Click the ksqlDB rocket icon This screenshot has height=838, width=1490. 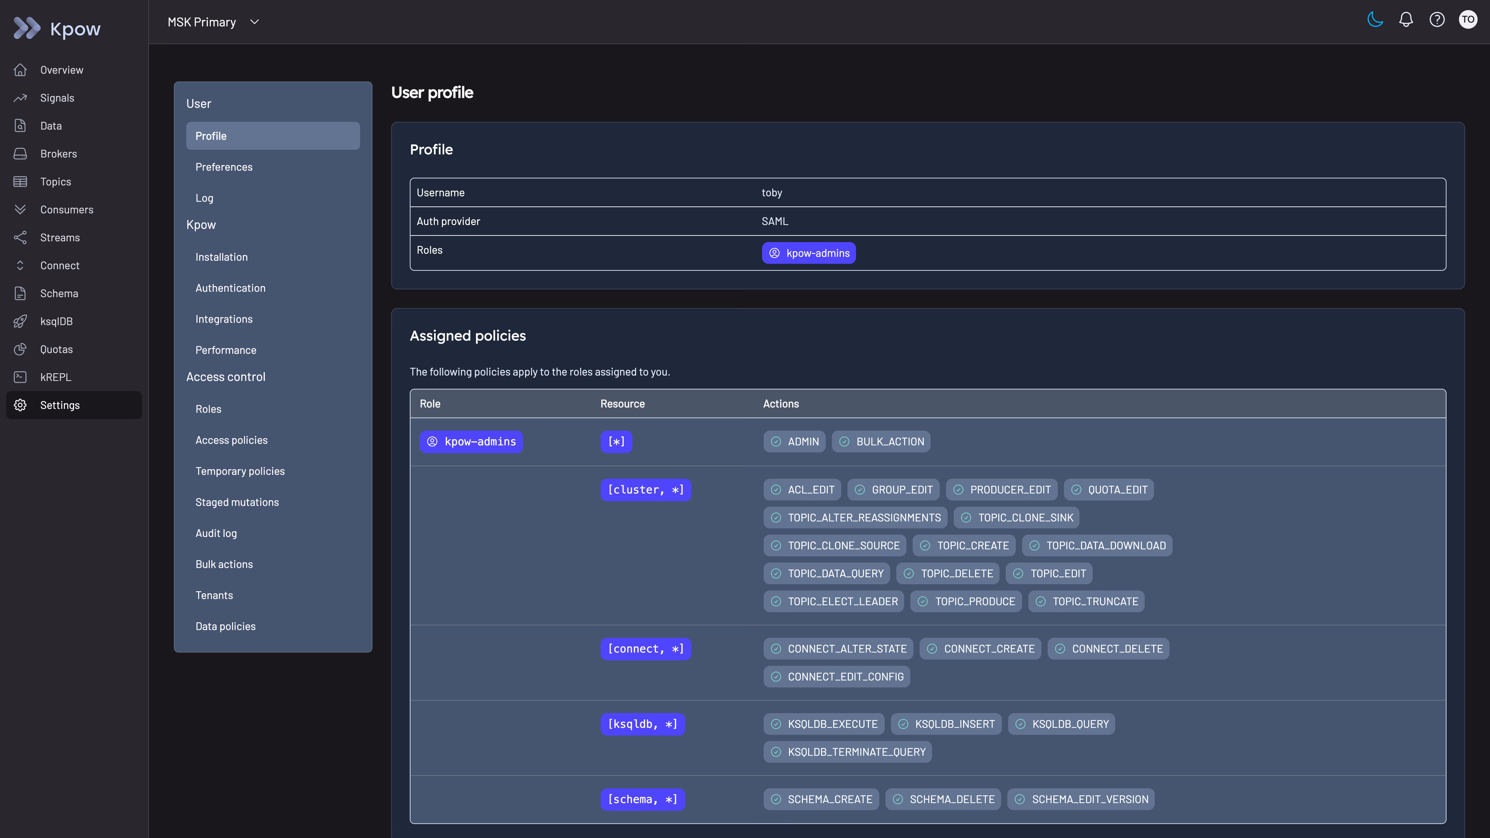[20, 321]
